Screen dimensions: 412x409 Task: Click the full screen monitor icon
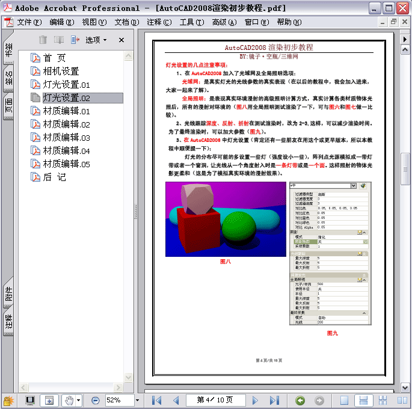coord(30,401)
